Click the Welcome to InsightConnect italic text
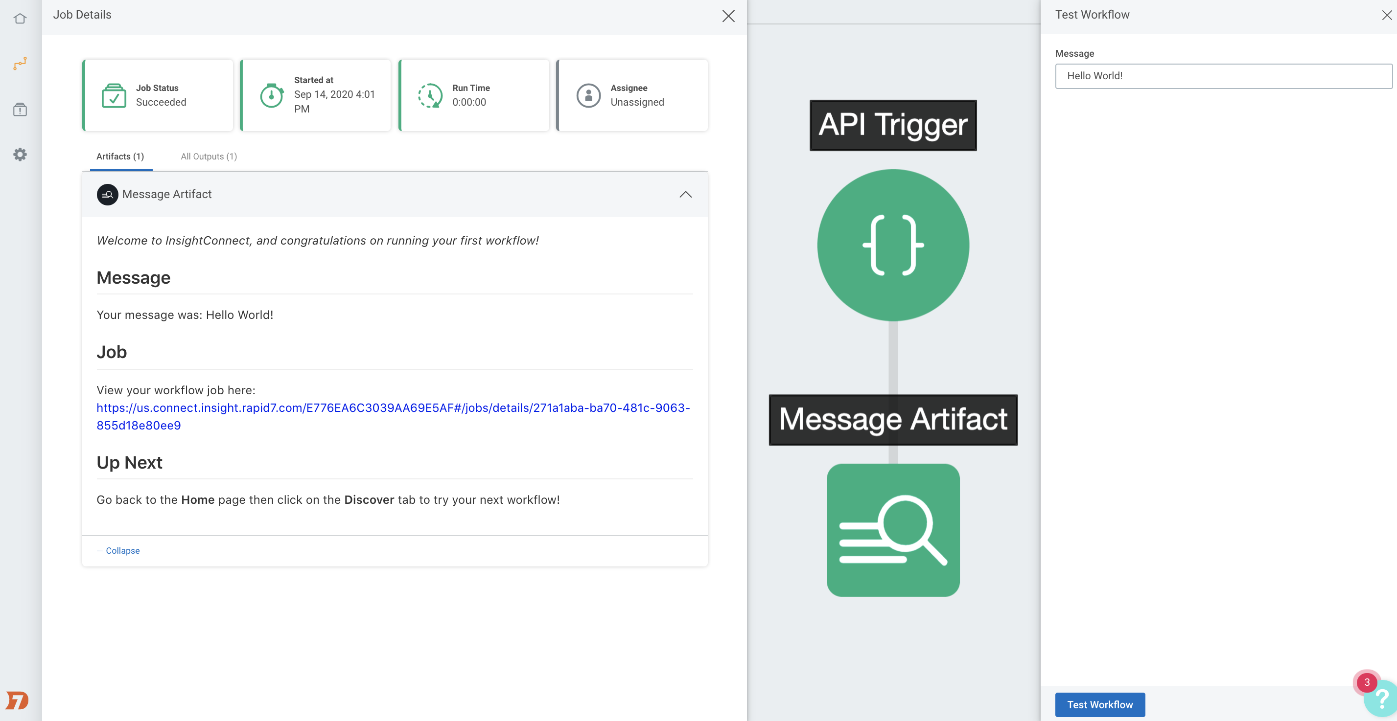 318,241
